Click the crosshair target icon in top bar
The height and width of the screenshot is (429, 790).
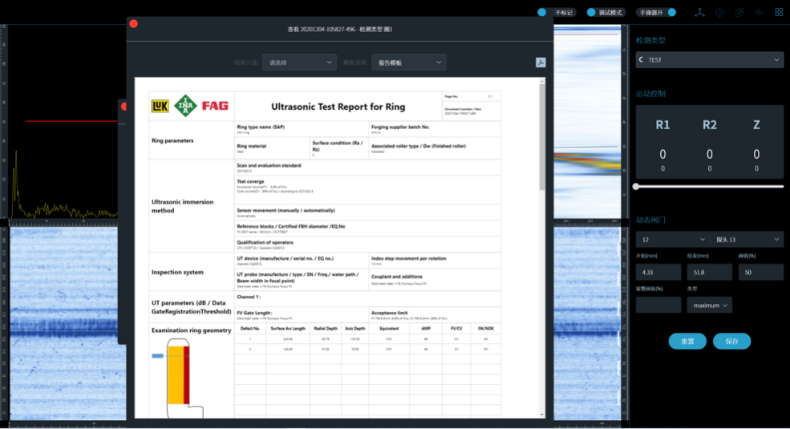click(719, 13)
